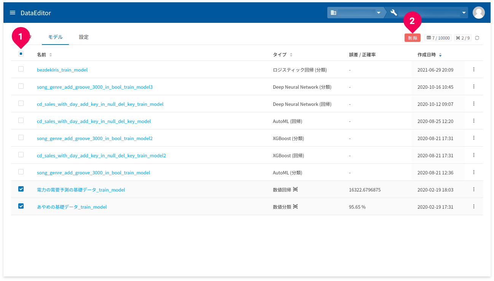494x281 pixels.
Task: Open あやめの基礎データ_train_model link
Action: click(x=72, y=207)
